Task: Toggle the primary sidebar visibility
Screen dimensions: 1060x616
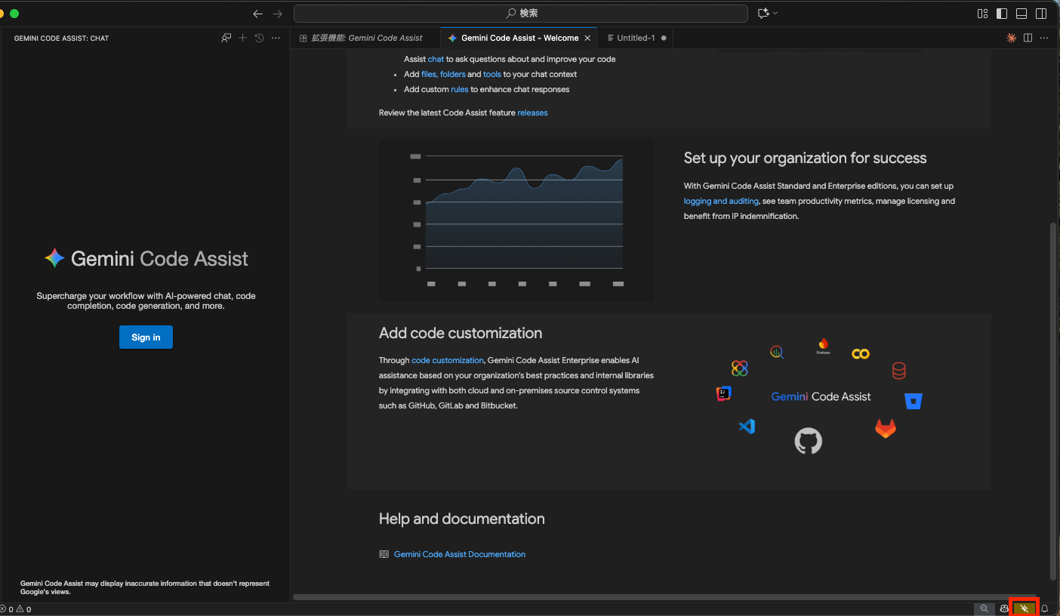Action: point(1002,14)
